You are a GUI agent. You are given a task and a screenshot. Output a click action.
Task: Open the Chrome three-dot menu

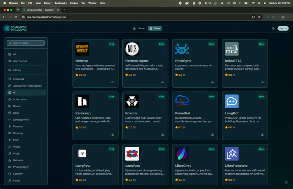(289, 17)
